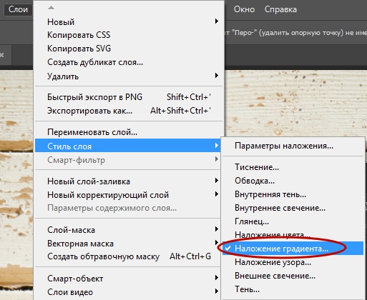
Task: Select Создать дубликат слоя...
Action: (x=129, y=62)
